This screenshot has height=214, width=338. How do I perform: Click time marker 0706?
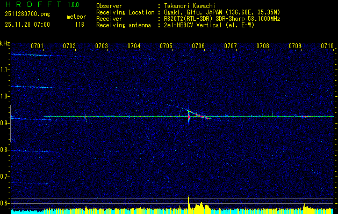click(x=198, y=46)
